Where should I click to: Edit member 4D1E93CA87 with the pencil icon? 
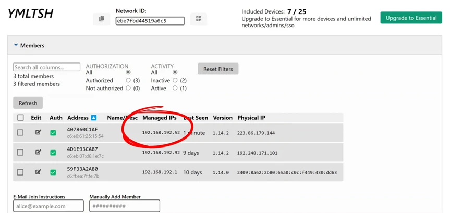pos(38,152)
